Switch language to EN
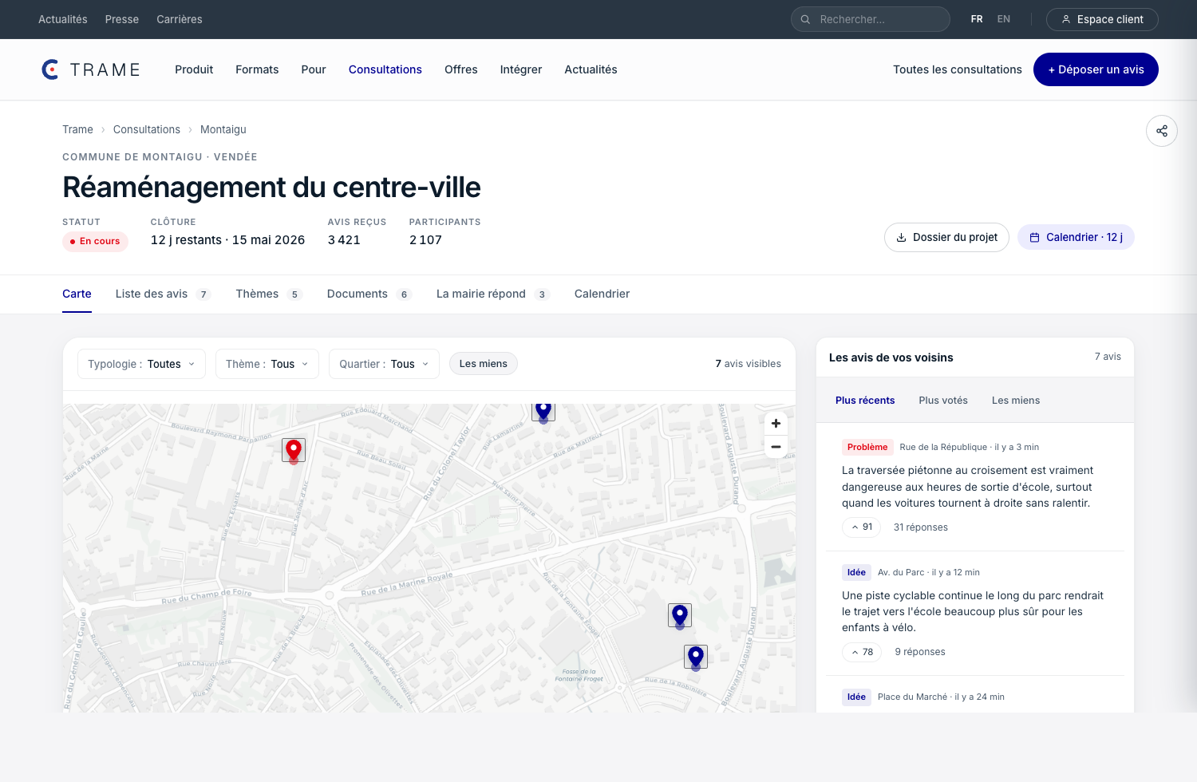1197x782 pixels. pos(1004,19)
